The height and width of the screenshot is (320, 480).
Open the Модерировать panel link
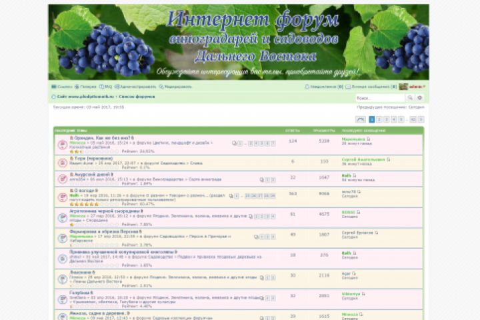175,87
